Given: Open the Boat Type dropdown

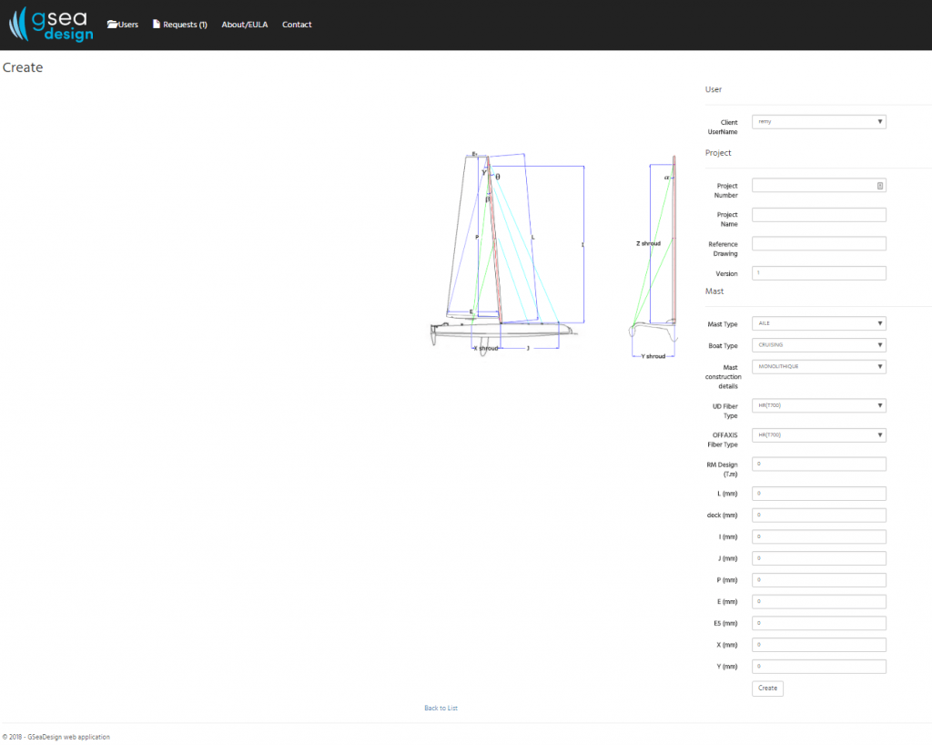Looking at the screenshot, I should 818,345.
